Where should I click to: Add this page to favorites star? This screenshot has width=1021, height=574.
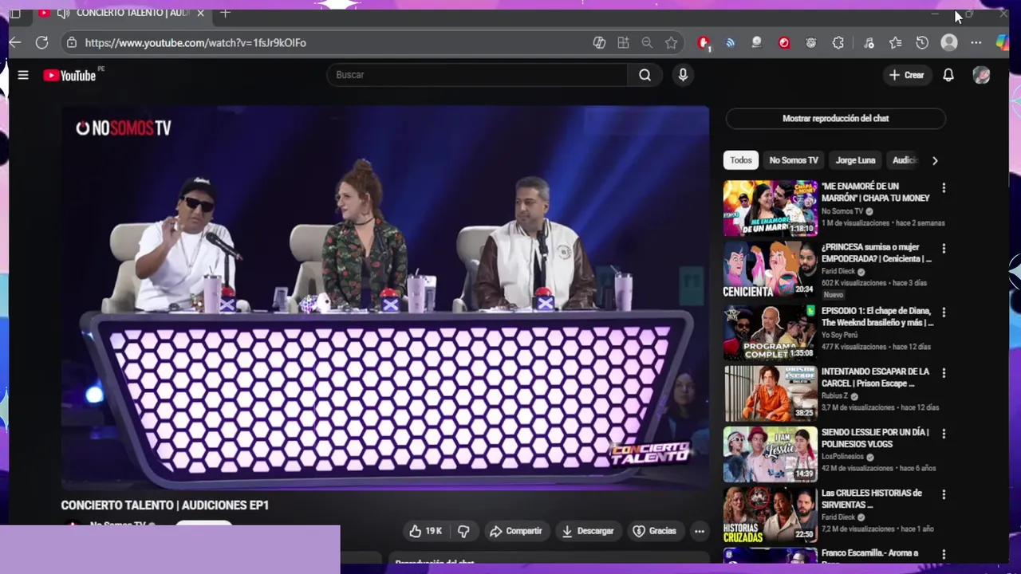672,43
